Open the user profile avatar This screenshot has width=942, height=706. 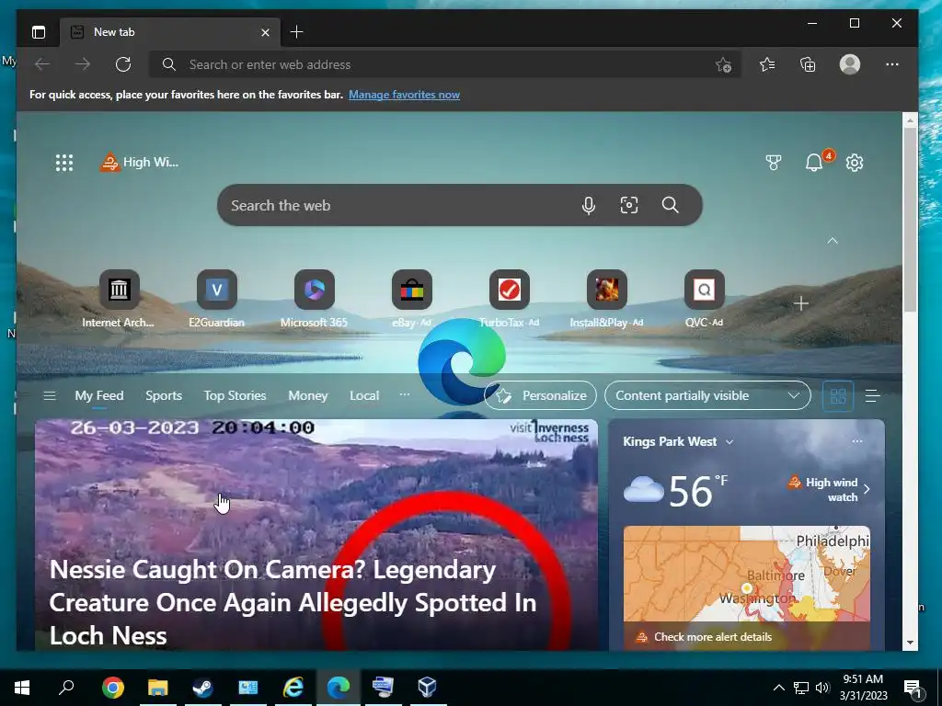pyautogui.click(x=849, y=64)
